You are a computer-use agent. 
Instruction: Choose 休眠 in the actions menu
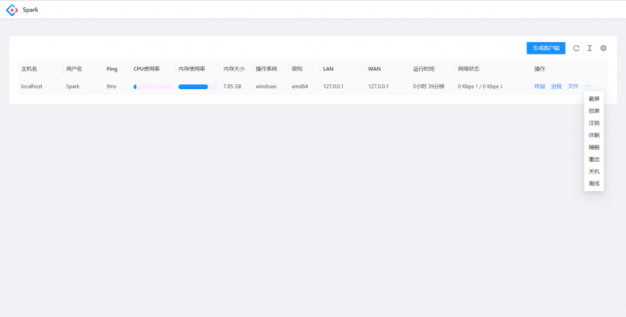point(594,135)
